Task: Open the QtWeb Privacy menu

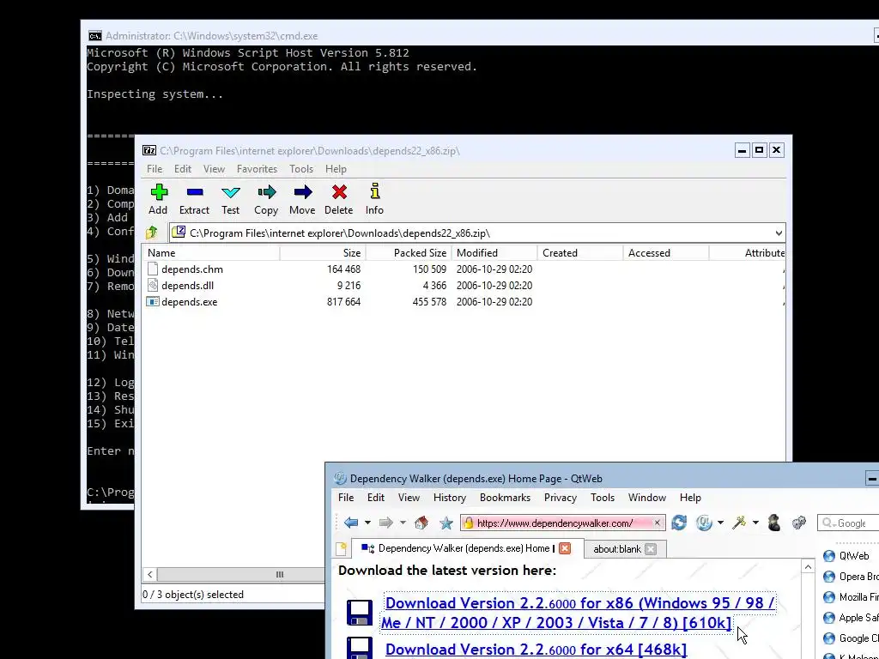Action: pos(560,498)
